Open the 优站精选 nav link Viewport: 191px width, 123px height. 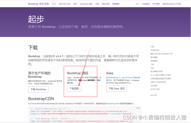(x=146, y=4)
